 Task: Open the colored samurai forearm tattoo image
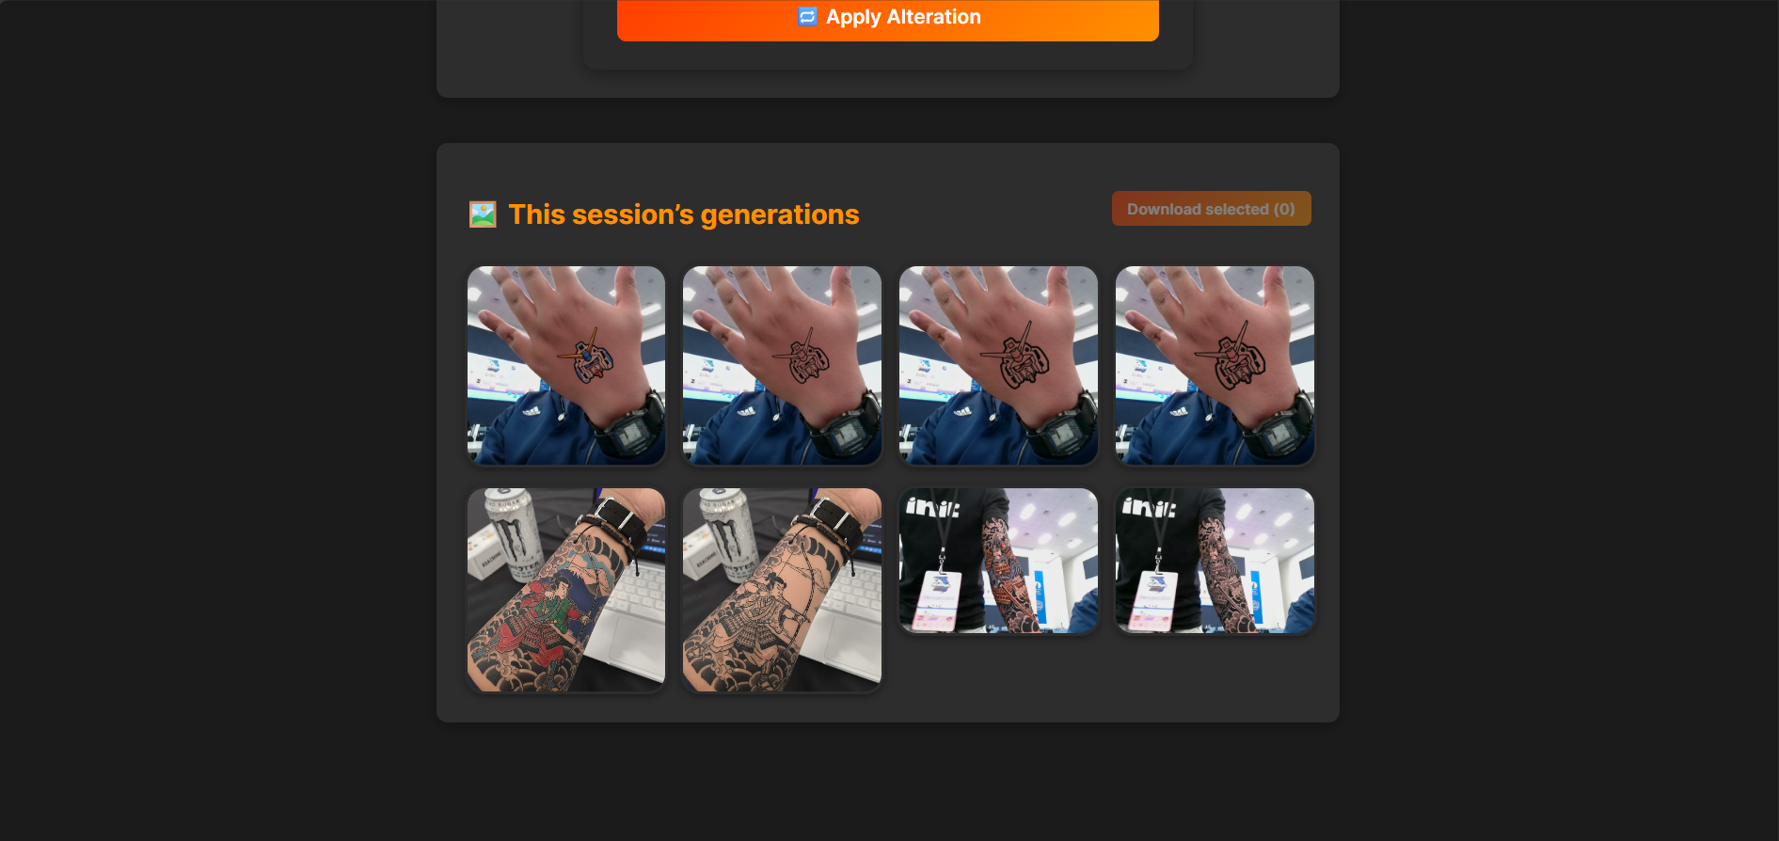tap(566, 590)
